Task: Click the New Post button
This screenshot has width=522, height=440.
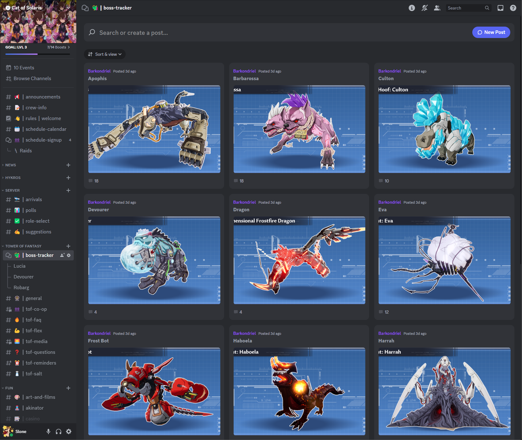Action: [491, 32]
